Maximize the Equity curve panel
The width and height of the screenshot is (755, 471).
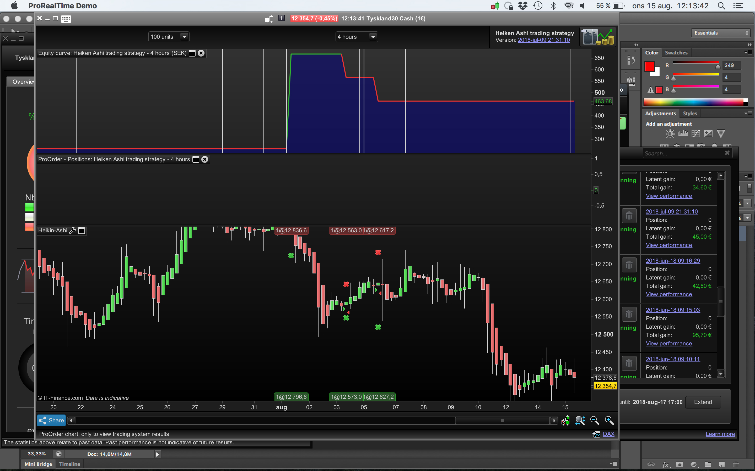coord(192,53)
